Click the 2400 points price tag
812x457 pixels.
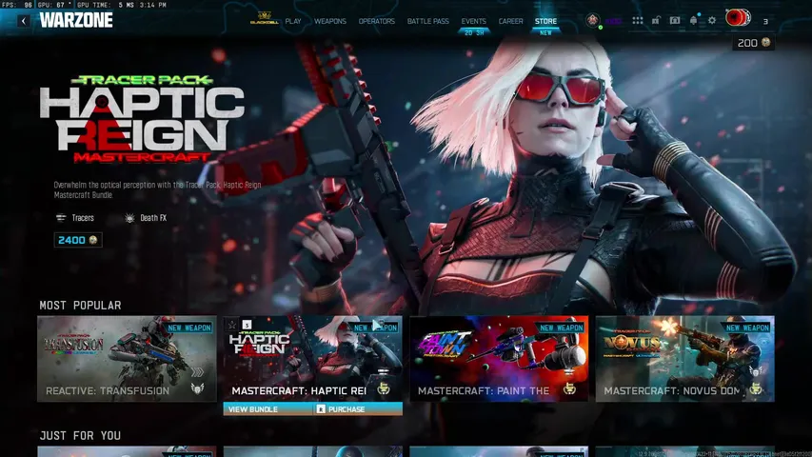[78, 240]
